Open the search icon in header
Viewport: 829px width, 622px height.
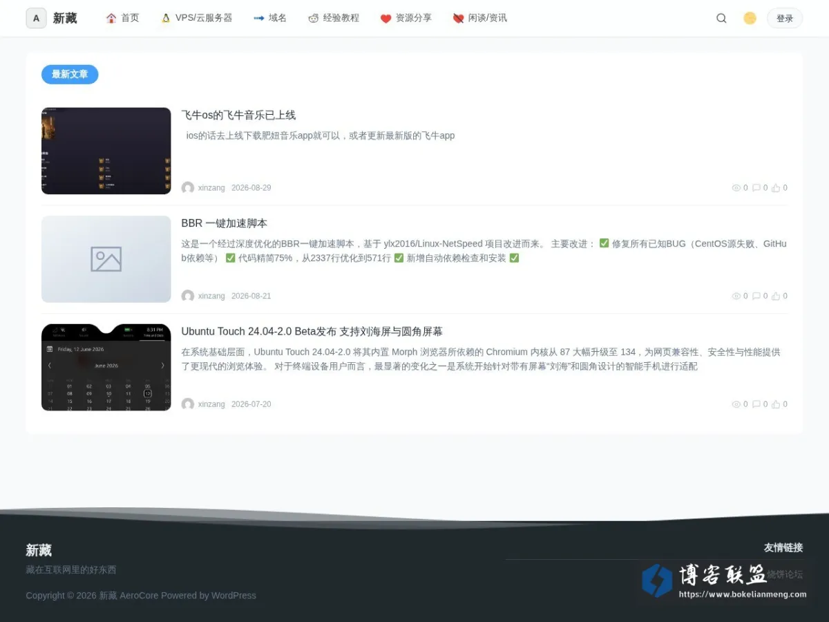(x=721, y=19)
